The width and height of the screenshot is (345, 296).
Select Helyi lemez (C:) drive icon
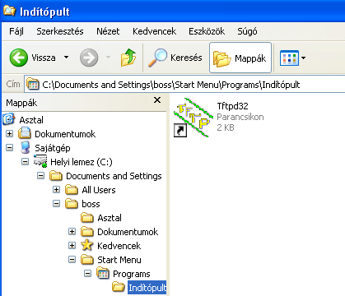click(40, 161)
